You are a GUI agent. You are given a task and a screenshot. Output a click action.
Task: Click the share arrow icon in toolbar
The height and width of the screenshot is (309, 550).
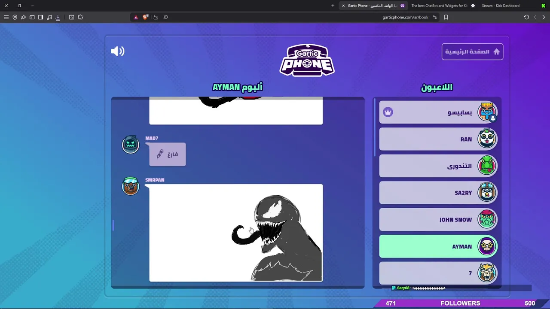[156, 17]
